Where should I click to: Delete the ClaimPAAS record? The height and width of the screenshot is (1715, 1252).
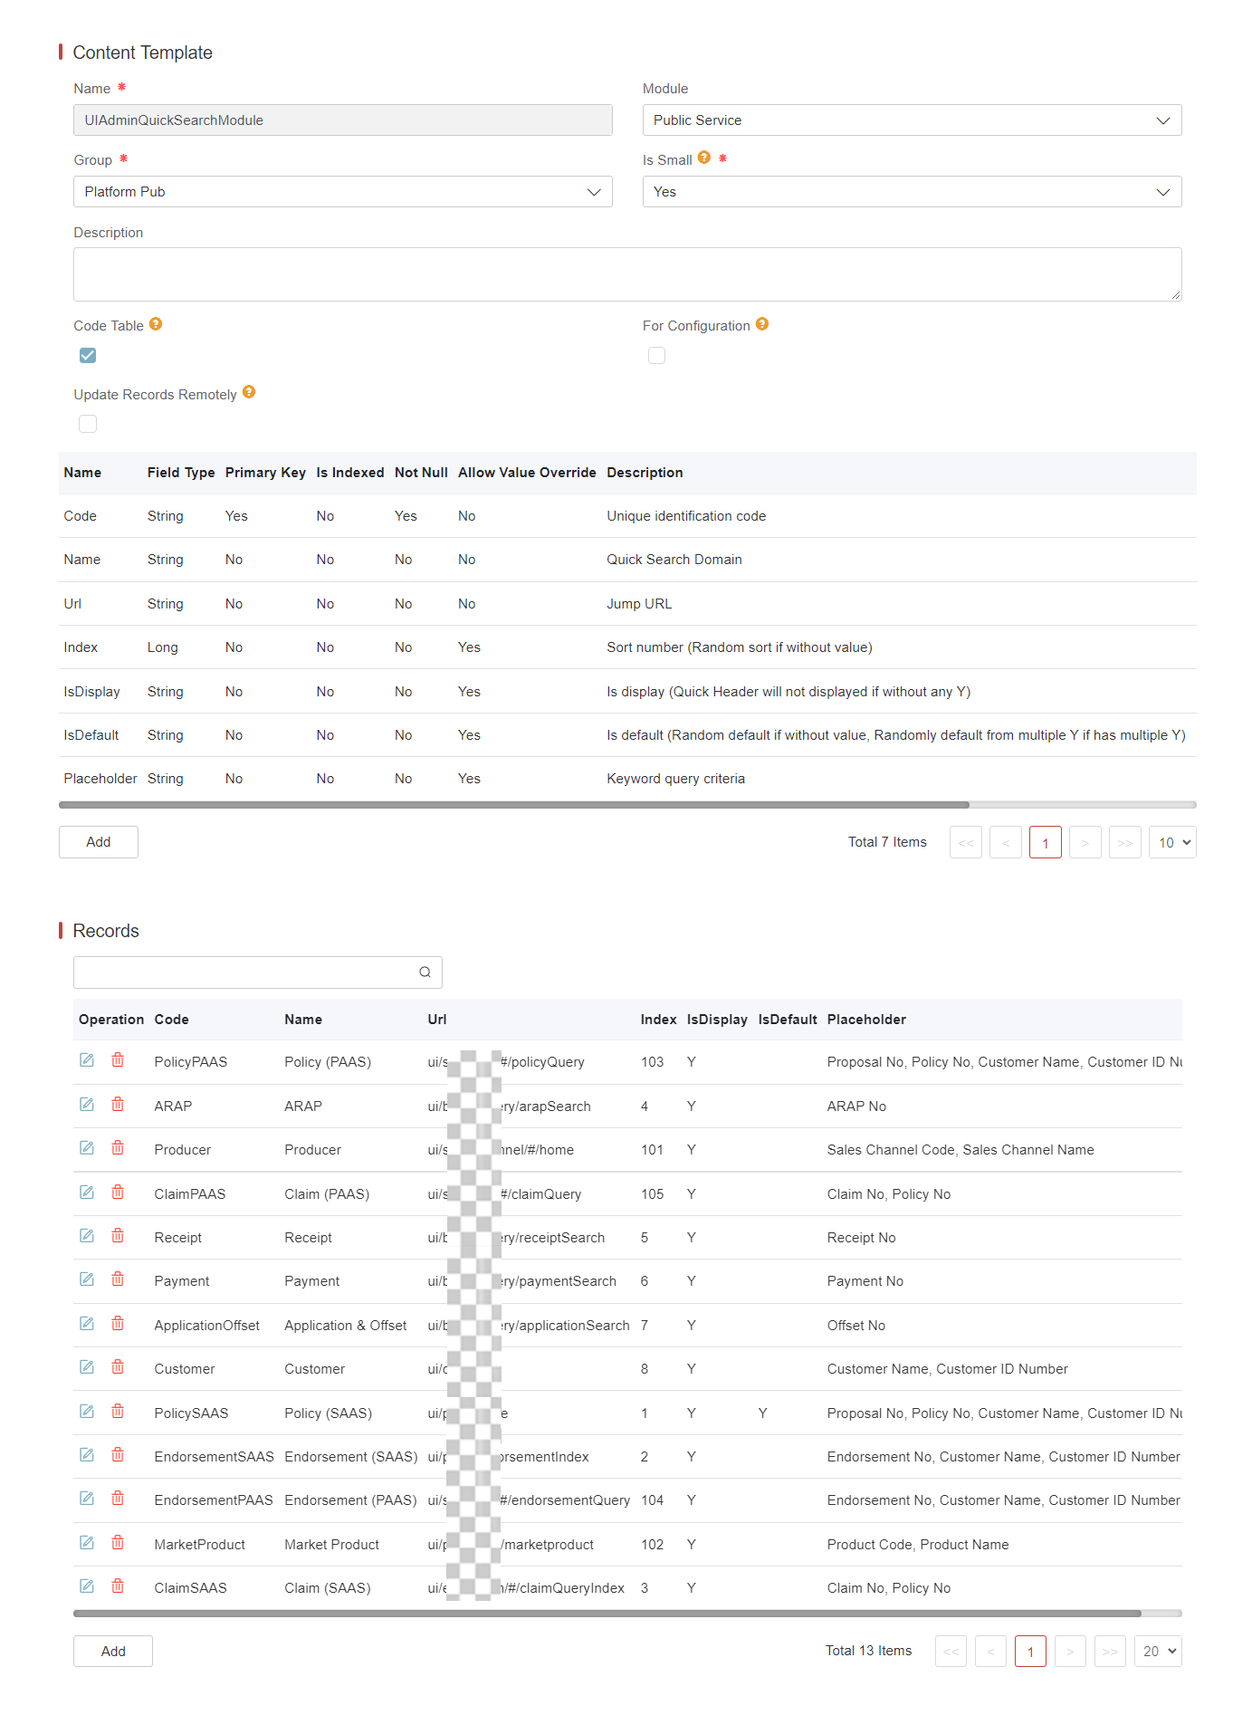coord(118,1193)
